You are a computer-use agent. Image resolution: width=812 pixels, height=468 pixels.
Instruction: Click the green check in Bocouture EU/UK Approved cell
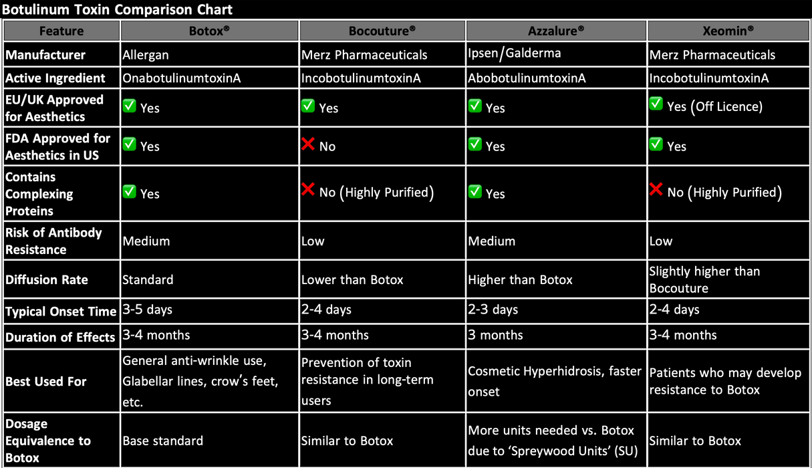tap(308, 106)
